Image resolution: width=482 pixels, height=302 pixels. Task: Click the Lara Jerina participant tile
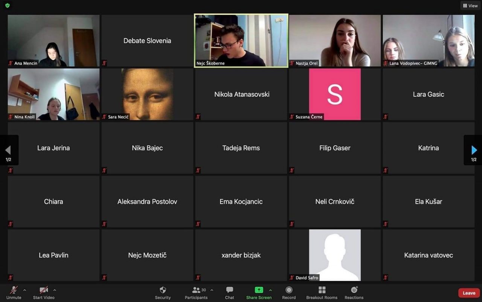click(53, 148)
